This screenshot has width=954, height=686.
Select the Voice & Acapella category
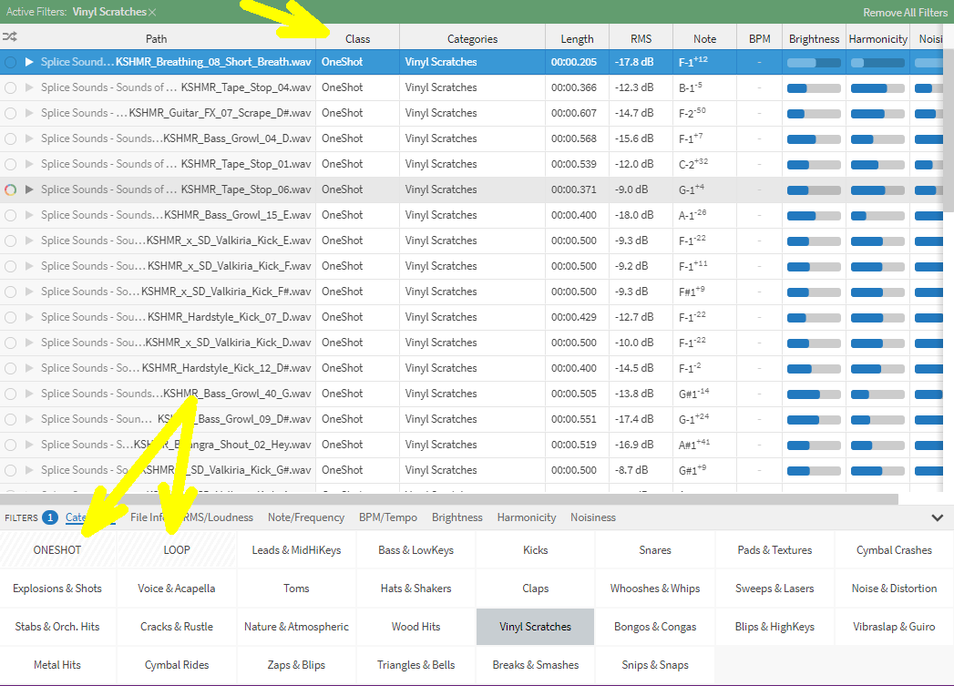tap(177, 589)
